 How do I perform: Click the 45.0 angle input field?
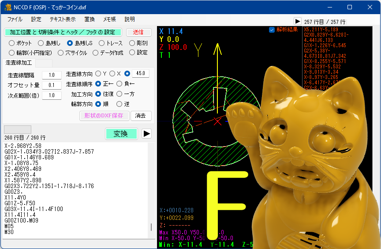click(x=140, y=73)
